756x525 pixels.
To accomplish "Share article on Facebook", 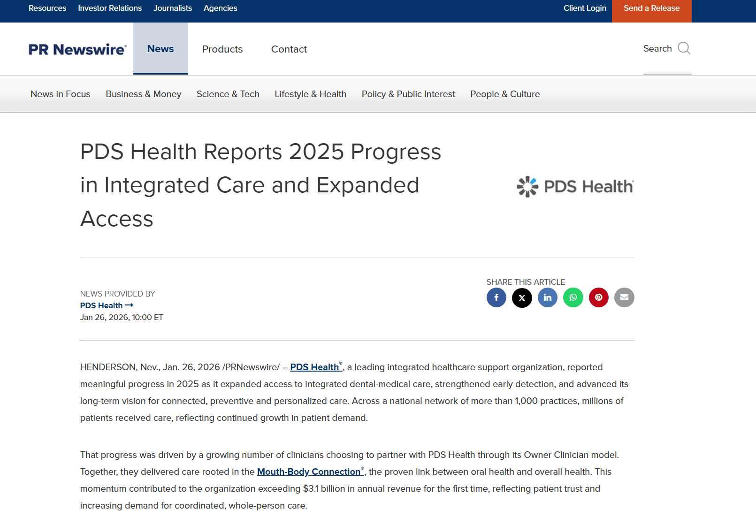I will 496,297.
